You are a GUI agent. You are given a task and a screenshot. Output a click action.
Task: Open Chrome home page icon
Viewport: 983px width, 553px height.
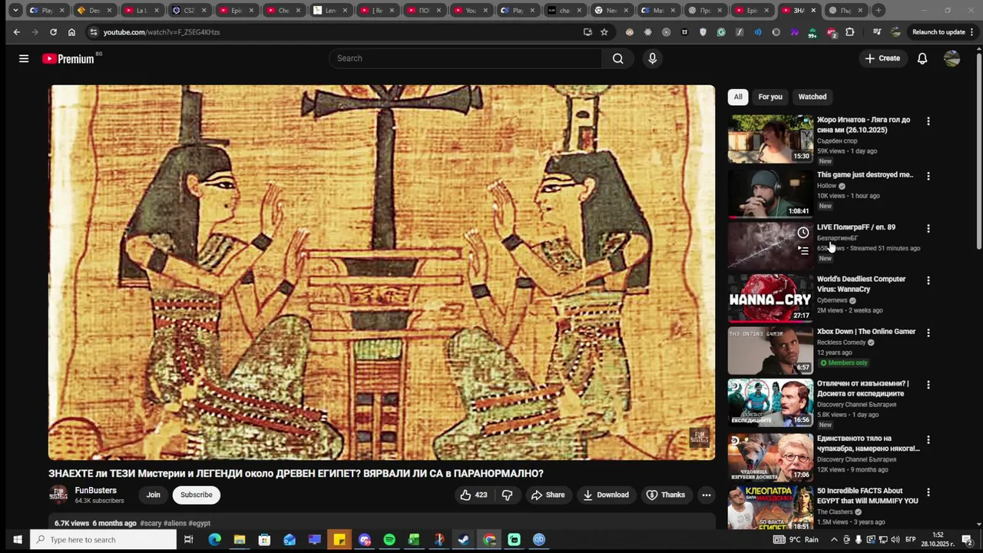click(x=71, y=32)
